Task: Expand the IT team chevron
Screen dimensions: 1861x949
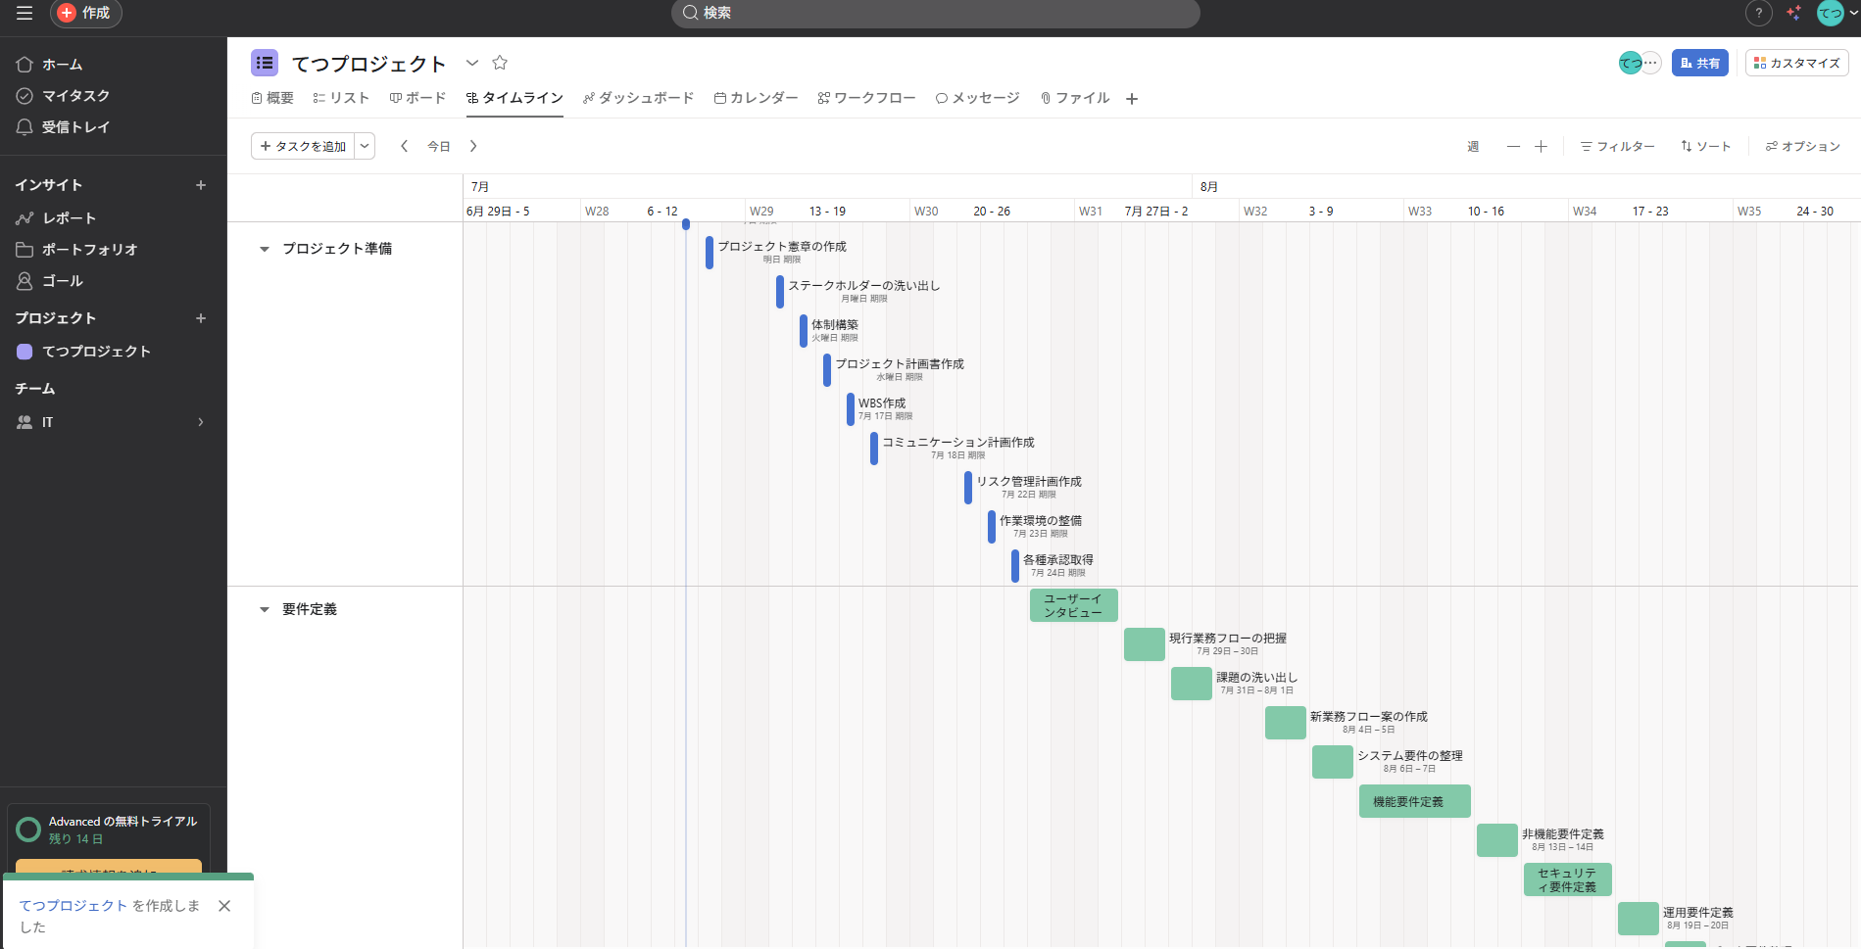Action: click(201, 422)
